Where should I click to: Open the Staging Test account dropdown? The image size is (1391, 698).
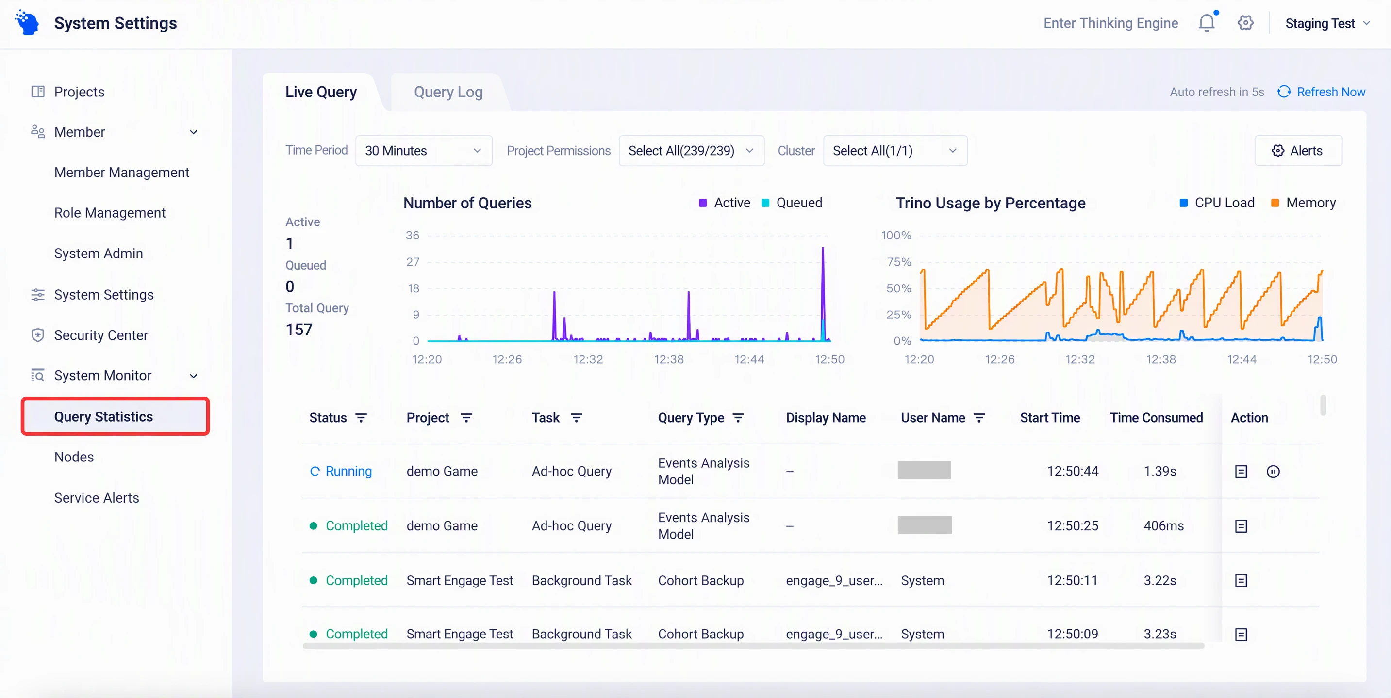pos(1327,23)
